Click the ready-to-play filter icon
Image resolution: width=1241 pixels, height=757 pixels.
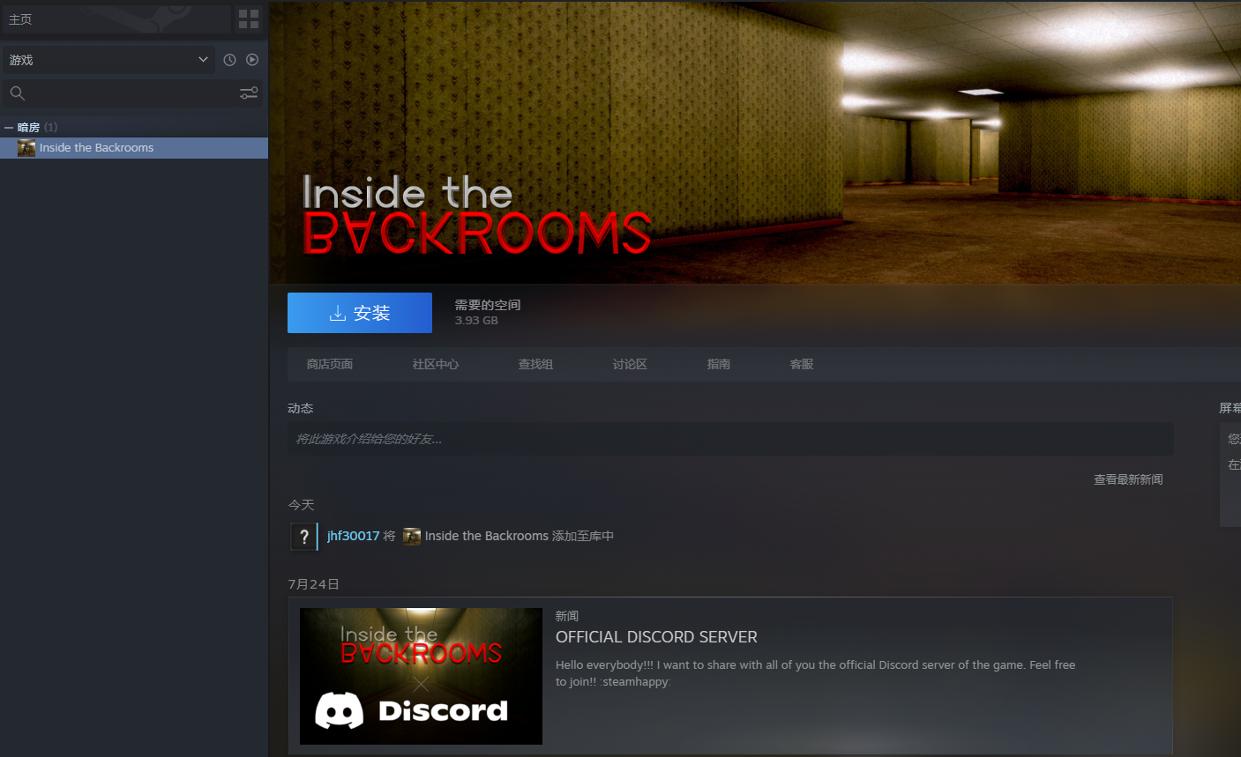(x=252, y=60)
